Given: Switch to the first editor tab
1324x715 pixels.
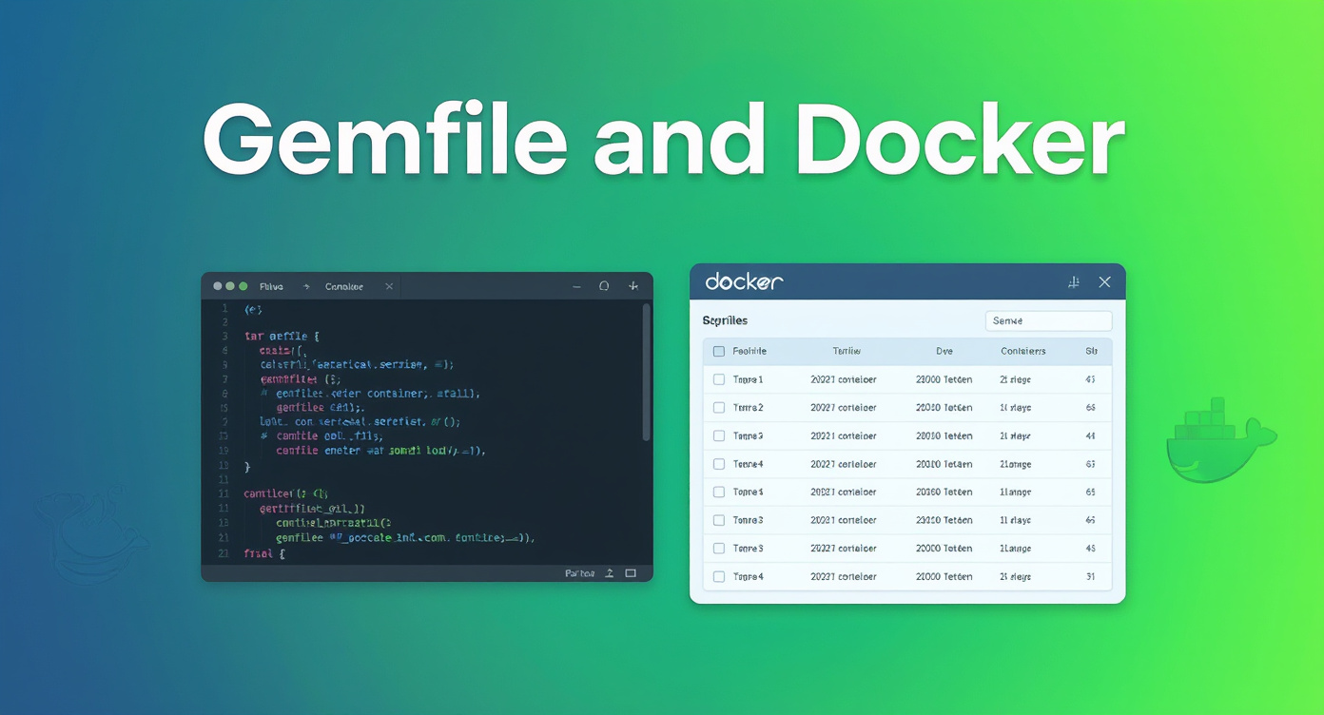Looking at the screenshot, I should point(271,286).
